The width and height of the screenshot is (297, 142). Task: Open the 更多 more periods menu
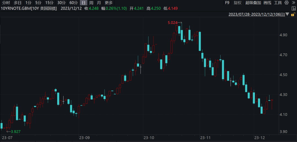109,3
